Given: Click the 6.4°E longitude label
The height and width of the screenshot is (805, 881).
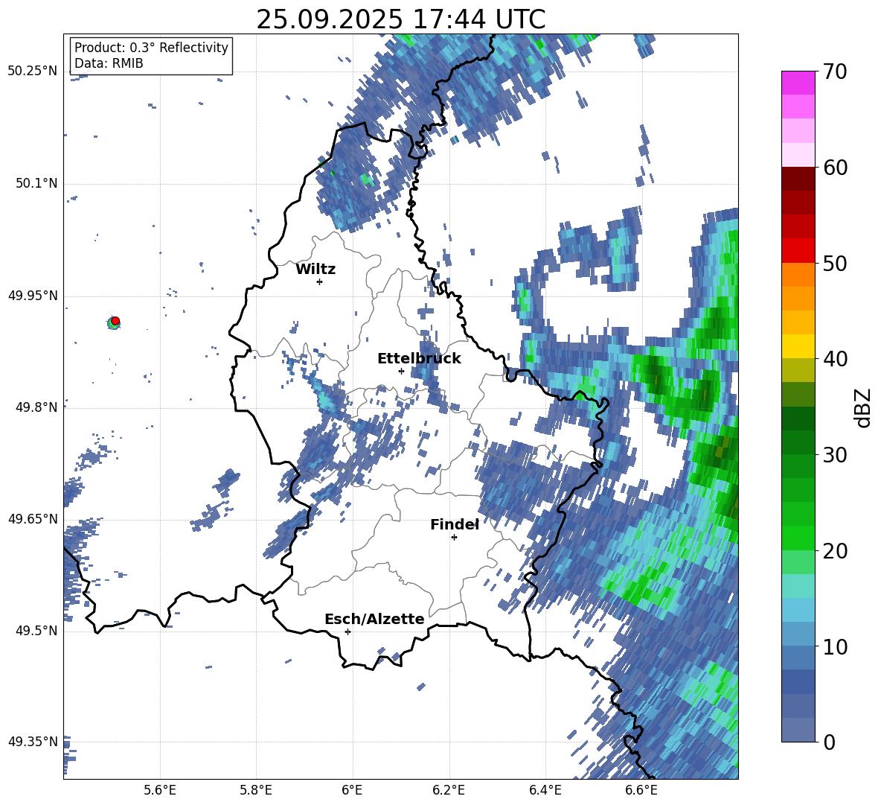Looking at the screenshot, I should (545, 790).
